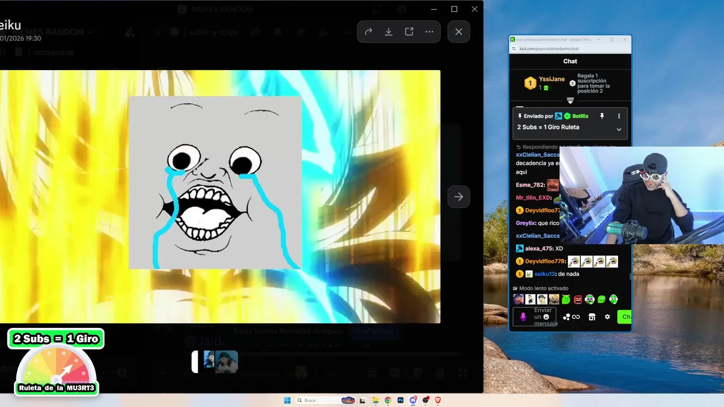Open the Kick chat shop icon
The width and height of the screenshot is (724, 407).
(592, 317)
